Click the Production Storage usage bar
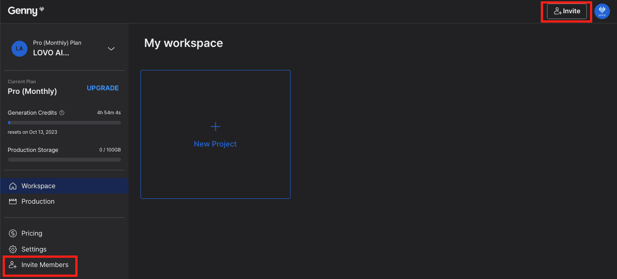Image resolution: width=617 pixels, height=279 pixels. tap(64, 159)
